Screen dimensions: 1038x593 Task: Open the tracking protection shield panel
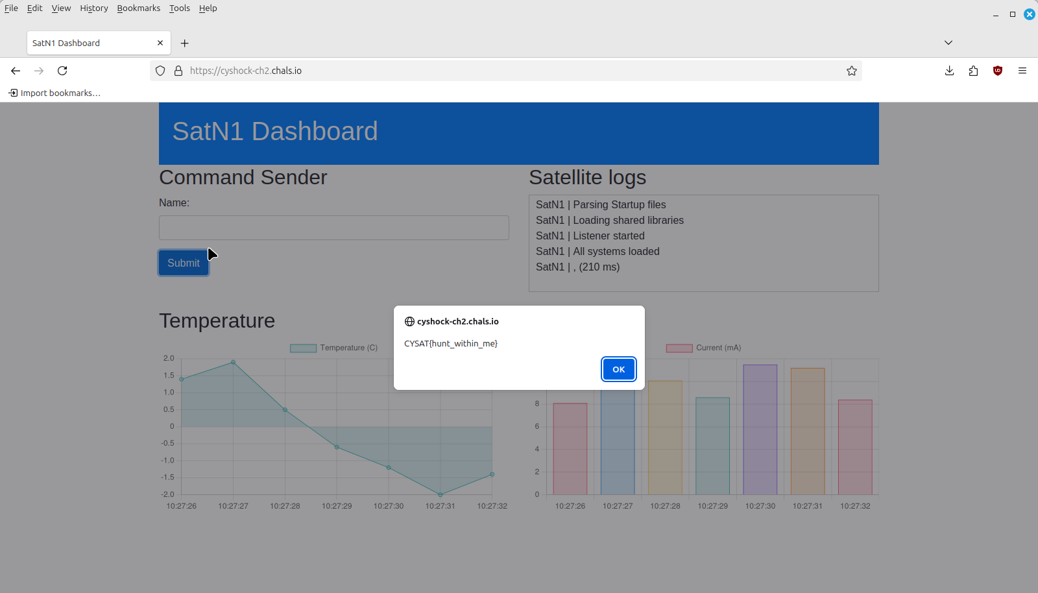pos(160,71)
